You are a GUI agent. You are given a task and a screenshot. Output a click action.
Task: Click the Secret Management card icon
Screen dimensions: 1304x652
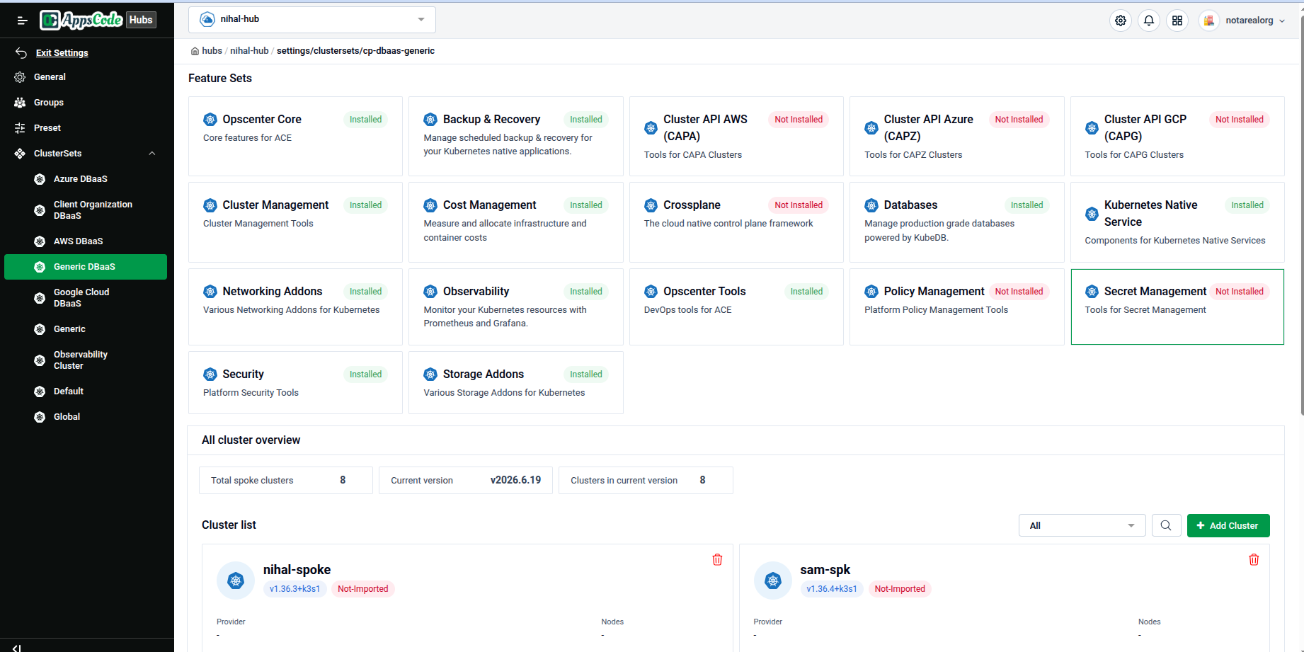1092,292
